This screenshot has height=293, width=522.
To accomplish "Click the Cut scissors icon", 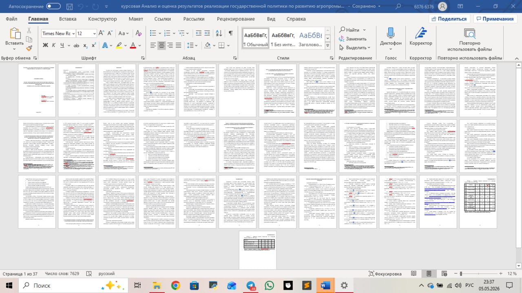I will tap(29, 31).
